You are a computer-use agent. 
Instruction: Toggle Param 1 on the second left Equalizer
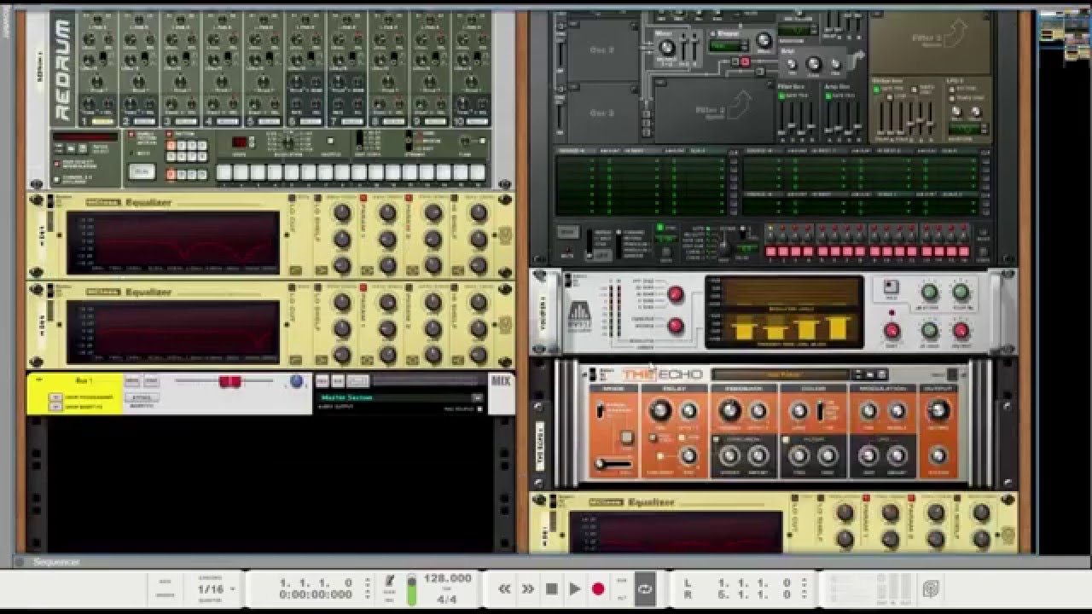tap(363, 288)
